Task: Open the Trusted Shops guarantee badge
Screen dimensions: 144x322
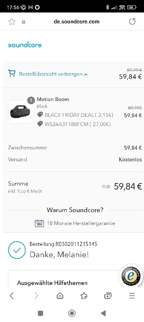Action: 131,276
